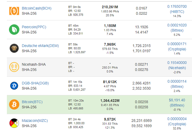Viewport: 192px width, 132px height.
Task: Open the Bitcoin(BTC) coin link
Action: [32, 102]
